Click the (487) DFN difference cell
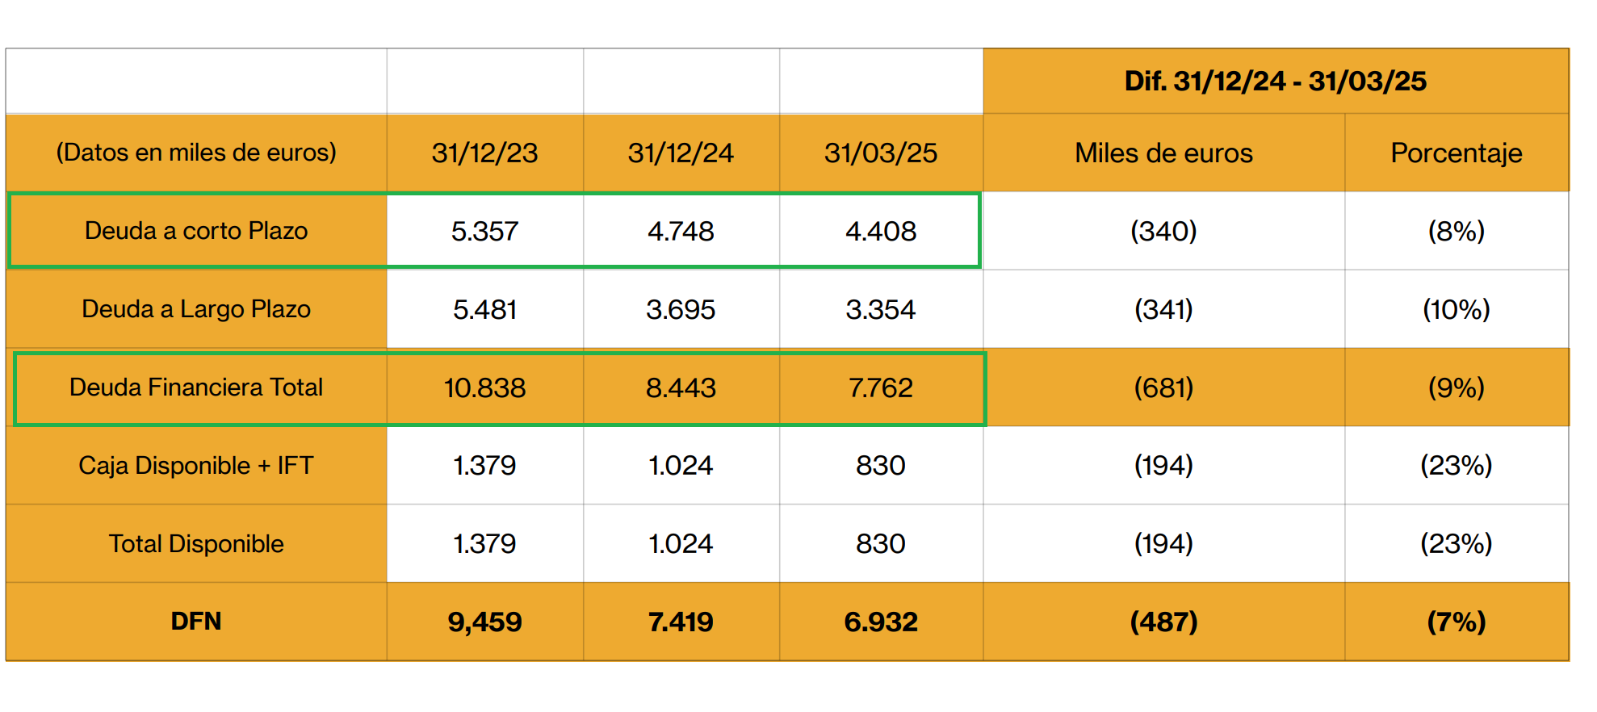The width and height of the screenshot is (1597, 712). (1163, 622)
